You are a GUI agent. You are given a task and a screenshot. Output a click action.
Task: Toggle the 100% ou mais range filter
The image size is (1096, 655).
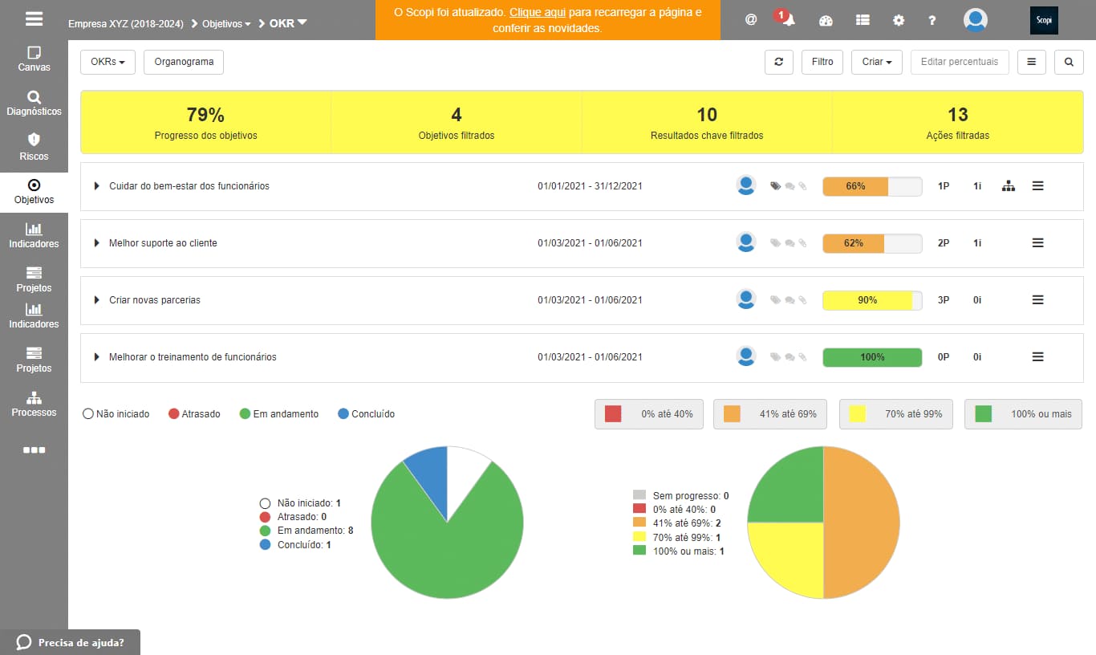pos(1023,414)
